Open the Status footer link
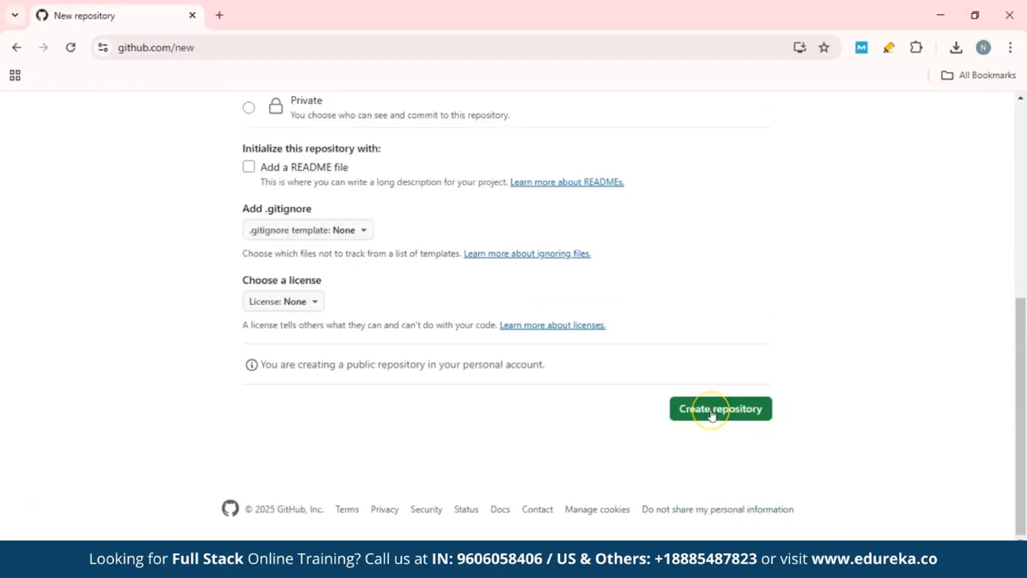The width and height of the screenshot is (1027, 578). (x=466, y=509)
